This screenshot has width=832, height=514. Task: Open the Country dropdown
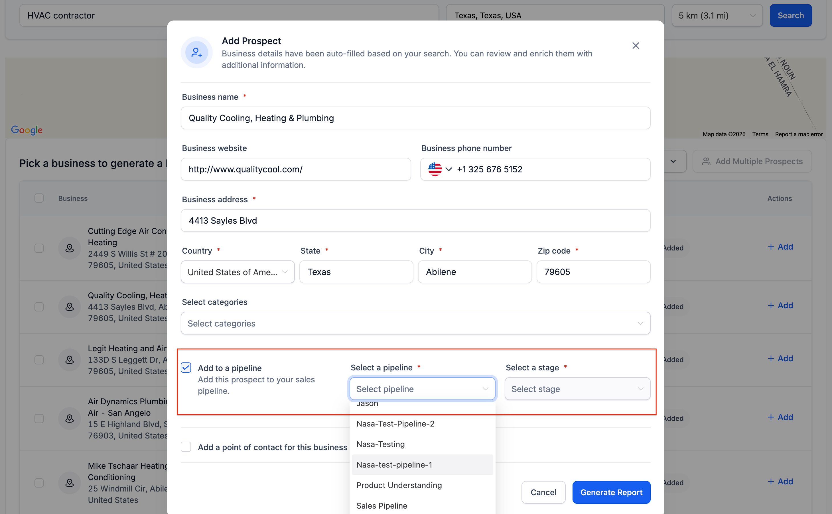tap(238, 272)
